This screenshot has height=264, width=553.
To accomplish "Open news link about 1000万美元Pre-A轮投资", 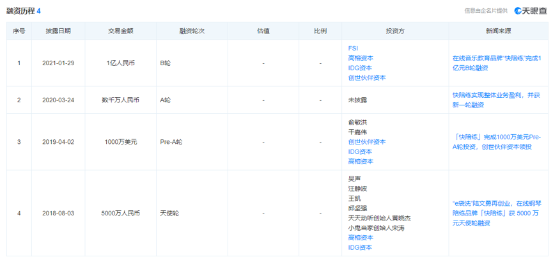I will pos(497,142).
